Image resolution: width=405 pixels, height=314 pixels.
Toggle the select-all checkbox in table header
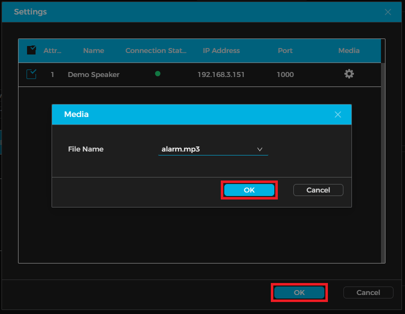31,50
